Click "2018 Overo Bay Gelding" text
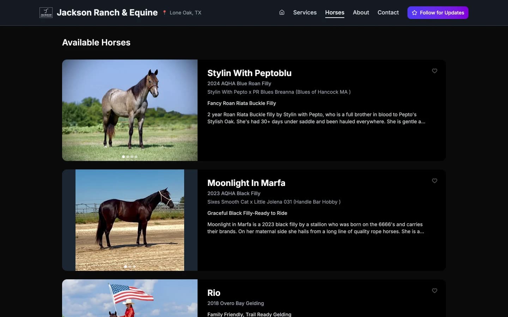This screenshot has width=508, height=317. point(236,303)
